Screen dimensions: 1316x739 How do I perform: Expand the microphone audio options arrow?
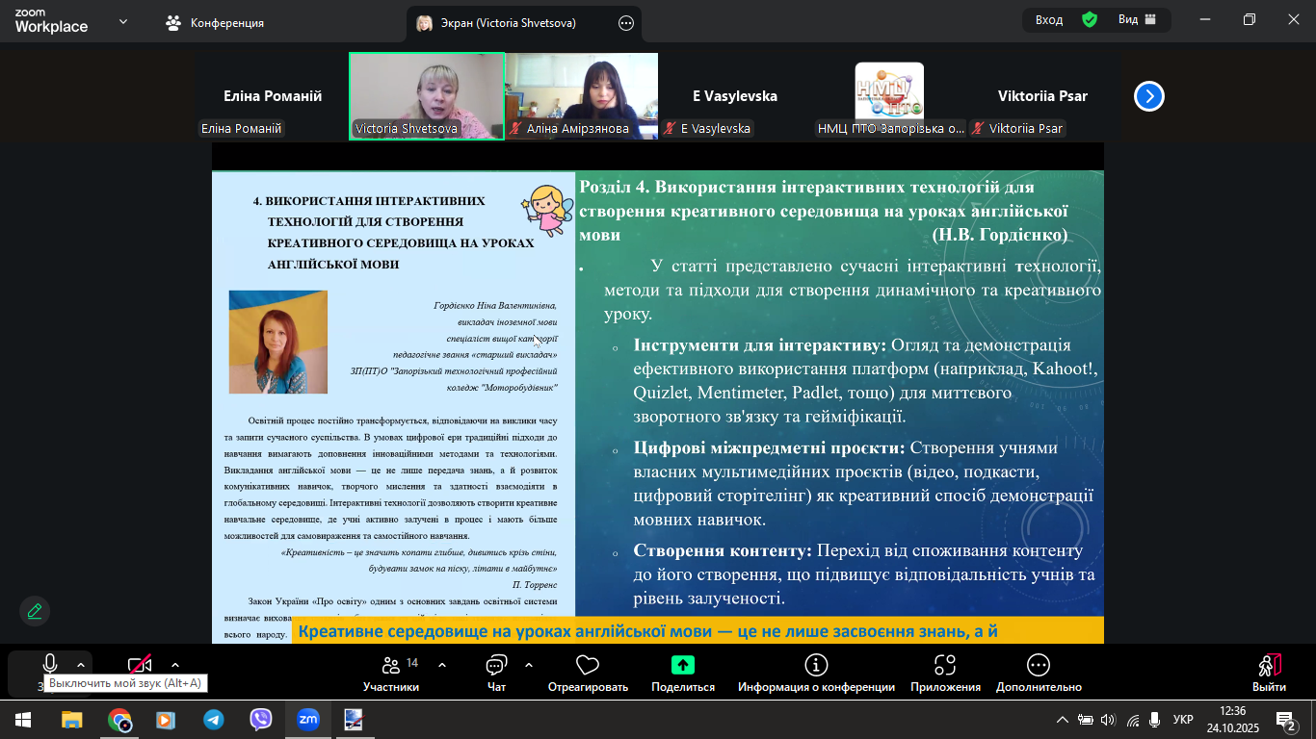coord(81,665)
